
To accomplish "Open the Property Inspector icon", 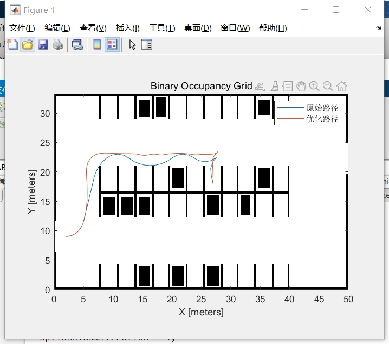I will pyautogui.click(x=147, y=45).
